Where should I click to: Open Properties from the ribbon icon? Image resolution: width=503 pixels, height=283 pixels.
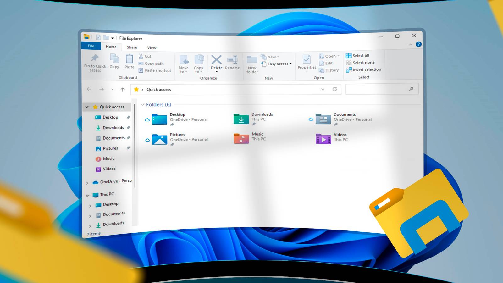click(307, 60)
